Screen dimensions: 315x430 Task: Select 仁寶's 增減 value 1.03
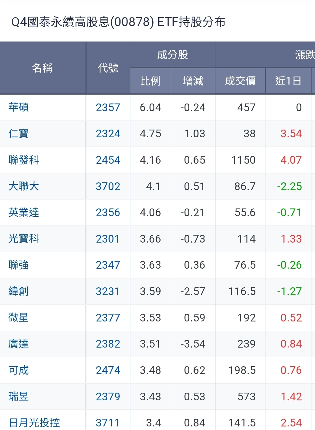coord(195,134)
